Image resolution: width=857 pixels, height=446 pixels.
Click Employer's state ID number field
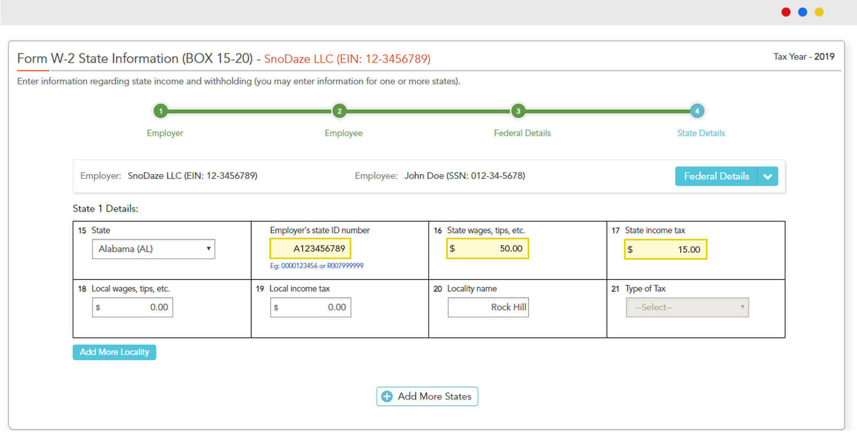coord(311,248)
